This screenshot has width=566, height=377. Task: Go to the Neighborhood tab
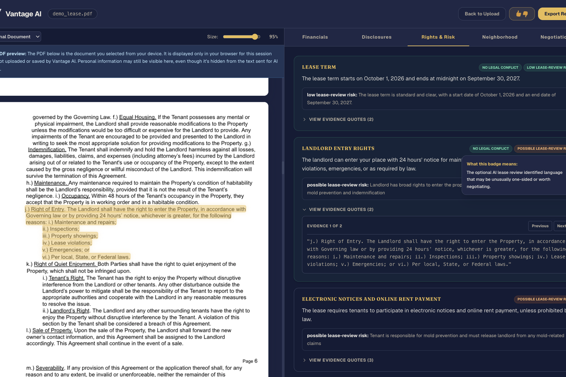click(x=500, y=37)
